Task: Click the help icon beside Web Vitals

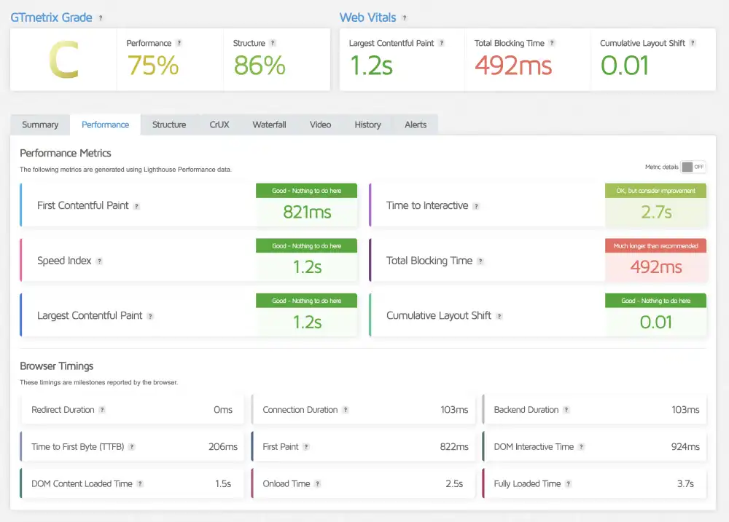Action: pos(404,17)
